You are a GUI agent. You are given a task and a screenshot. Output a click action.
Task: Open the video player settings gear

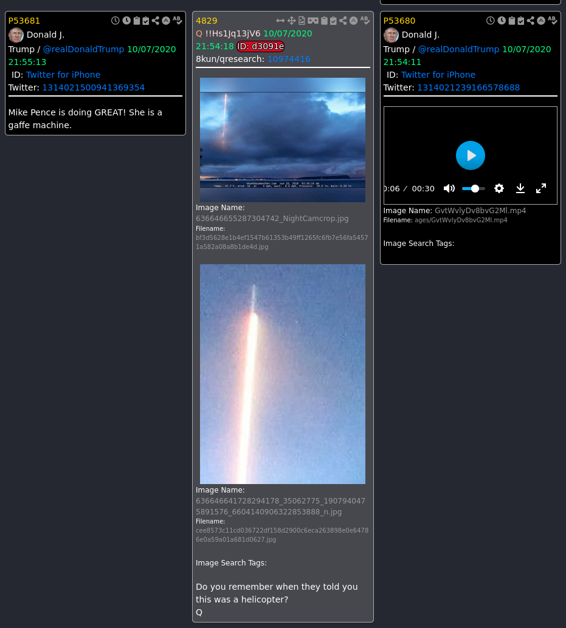[x=499, y=188]
